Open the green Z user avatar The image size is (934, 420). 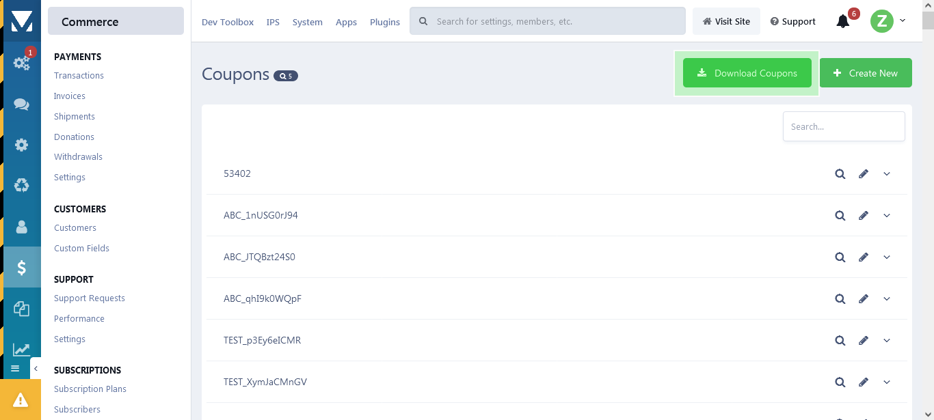coord(882,21)
